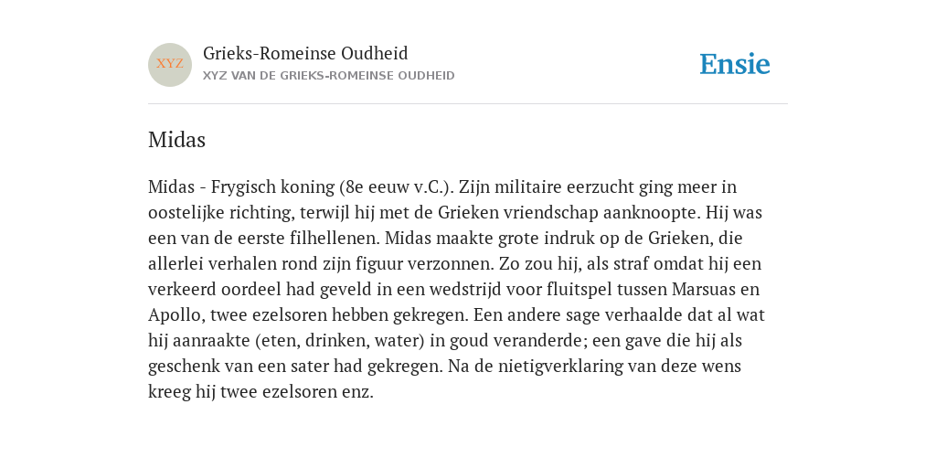936x468 pixels.
Task: Click the horizontal divider below the header
Action: [x=468, y=104]
